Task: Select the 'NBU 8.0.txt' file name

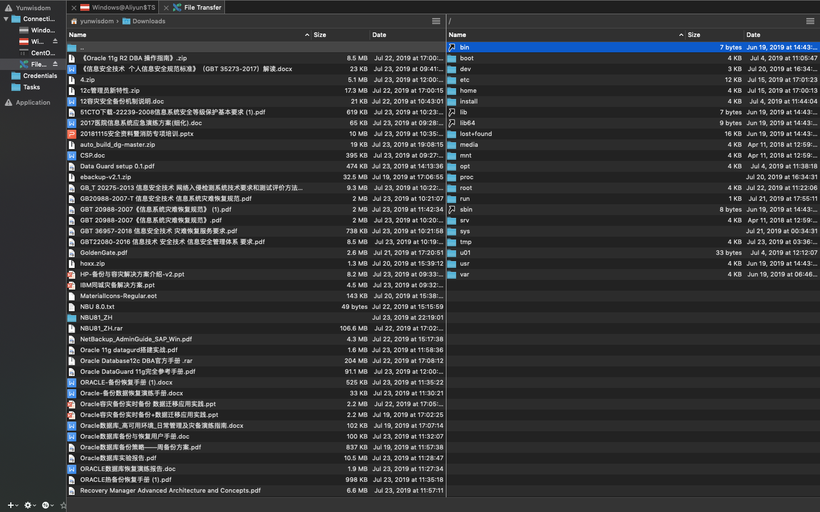Action: coord(97,307)
